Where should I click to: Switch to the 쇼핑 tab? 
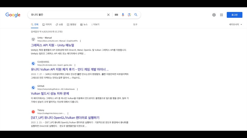pos(59,24)
